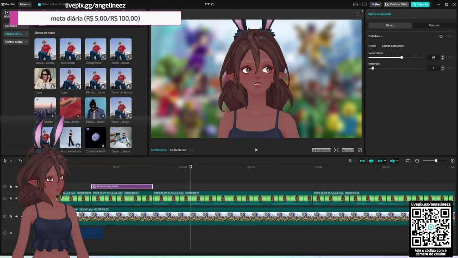Select the Zoom da Terra effect thumbnail
The image size is (458, 258).
pos(96,138)
